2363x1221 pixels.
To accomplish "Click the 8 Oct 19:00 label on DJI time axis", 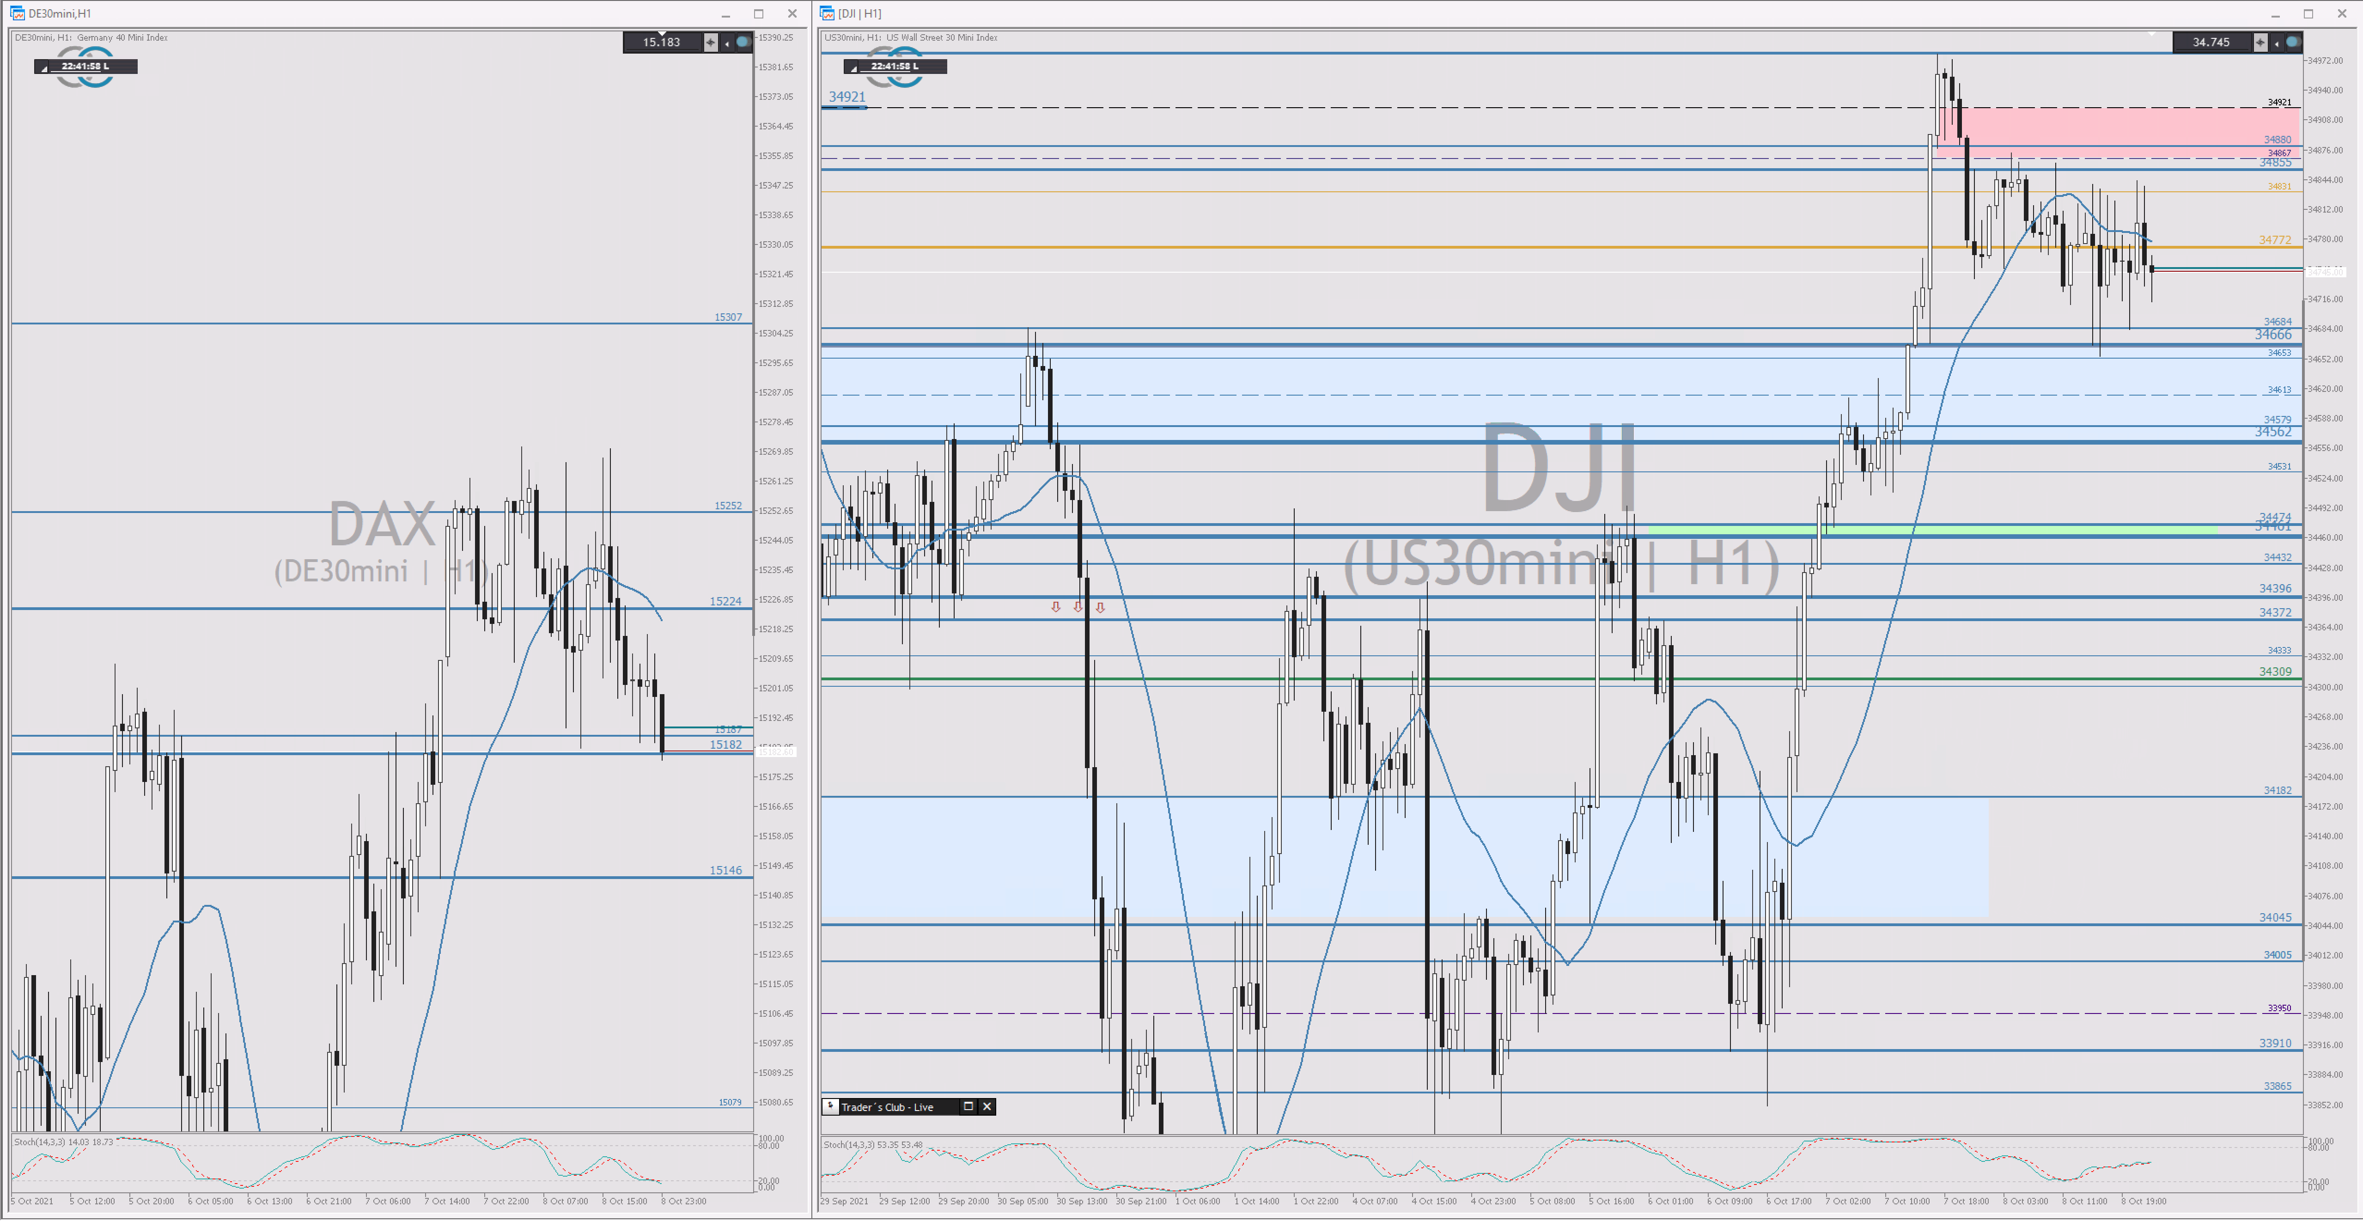I will click(2144, 1201).
